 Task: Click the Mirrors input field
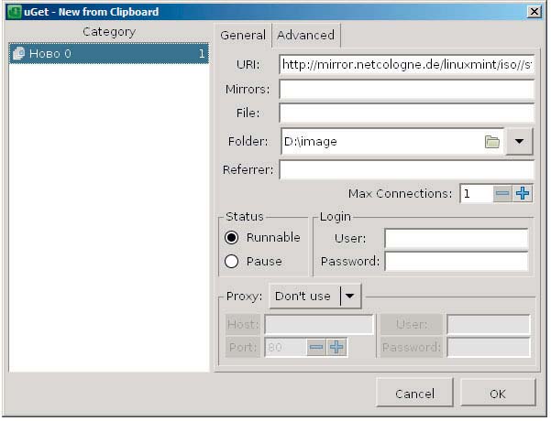coord(407,89)
